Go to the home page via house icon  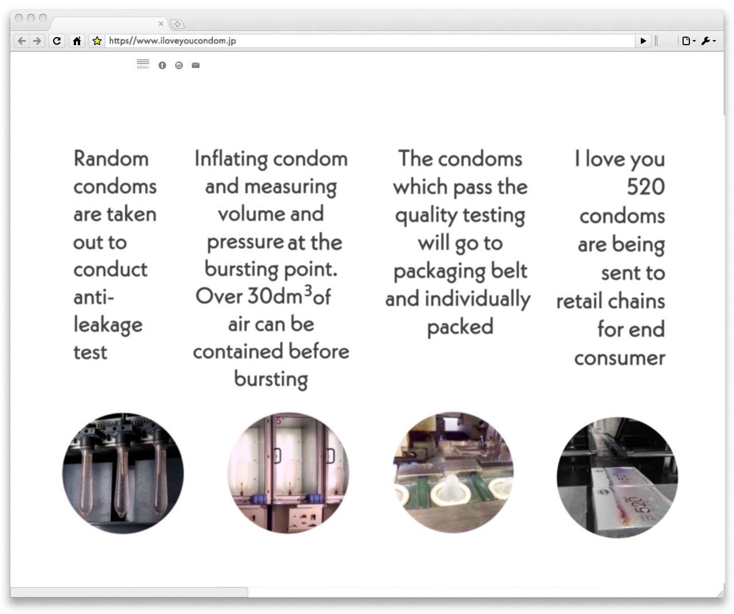point(77,41)
